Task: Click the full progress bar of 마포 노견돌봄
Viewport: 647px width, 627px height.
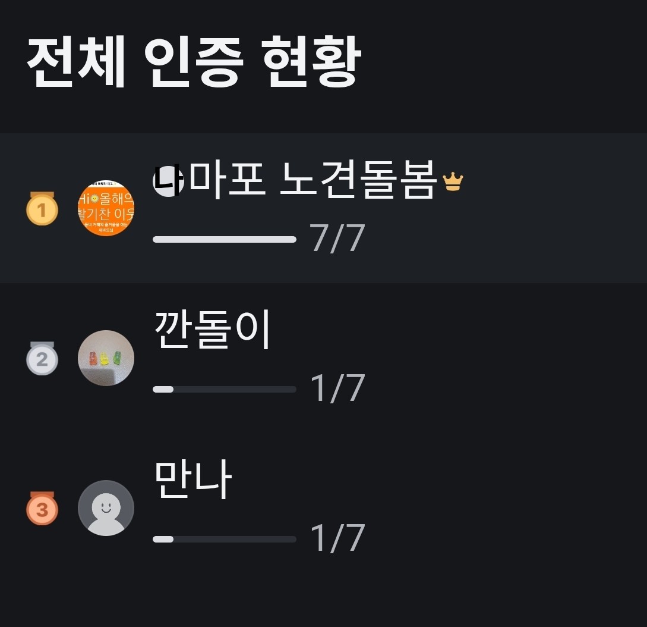Action: click(225, 239)
